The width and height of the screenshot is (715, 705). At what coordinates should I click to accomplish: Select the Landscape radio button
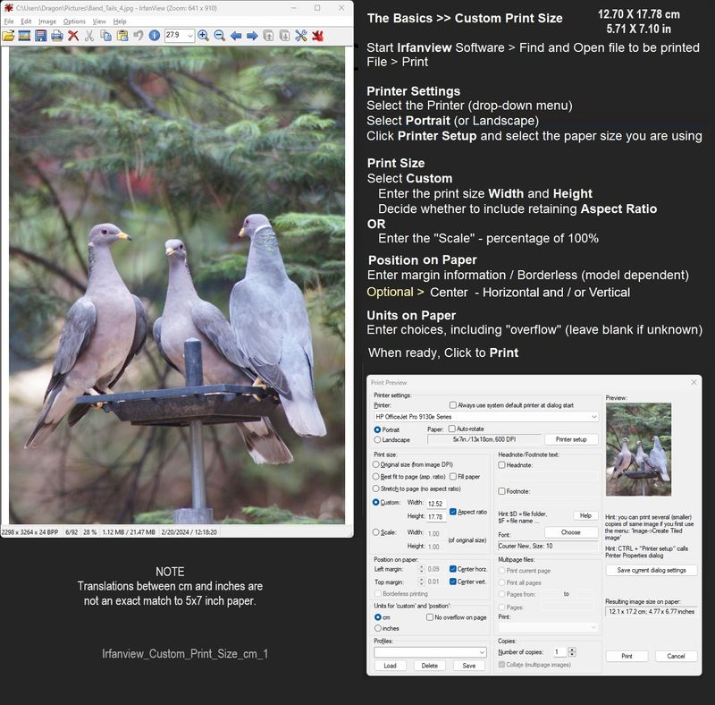tap(377, 439)
